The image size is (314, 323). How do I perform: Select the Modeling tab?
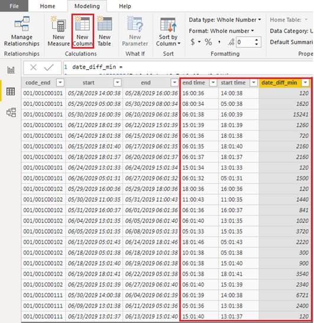click(x=87, y=6)
